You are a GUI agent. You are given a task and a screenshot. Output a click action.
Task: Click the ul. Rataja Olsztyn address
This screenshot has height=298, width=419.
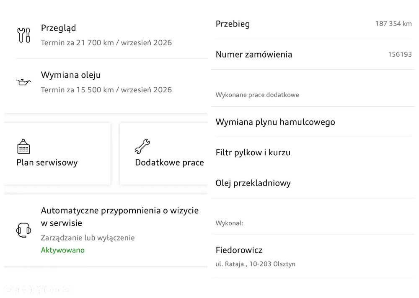pos(256,264)
